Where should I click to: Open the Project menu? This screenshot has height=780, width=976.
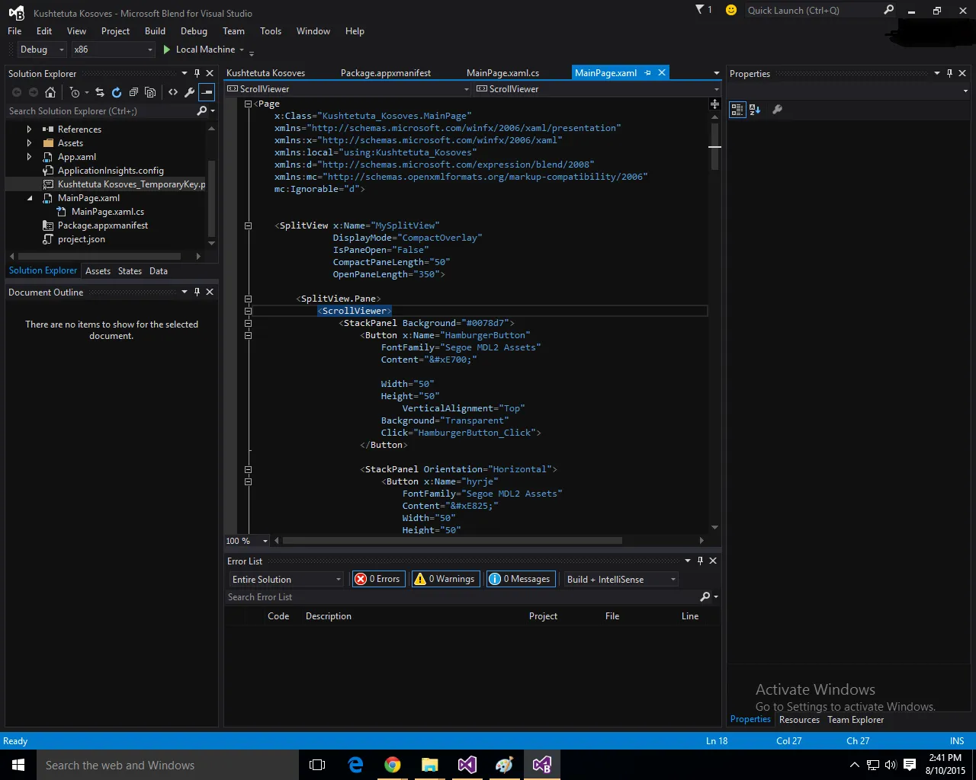(x=115, y=31)
